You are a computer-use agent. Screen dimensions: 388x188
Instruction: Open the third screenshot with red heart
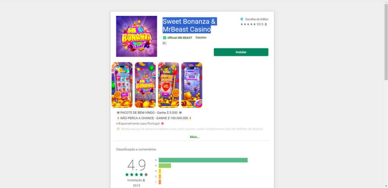(168, 85)
